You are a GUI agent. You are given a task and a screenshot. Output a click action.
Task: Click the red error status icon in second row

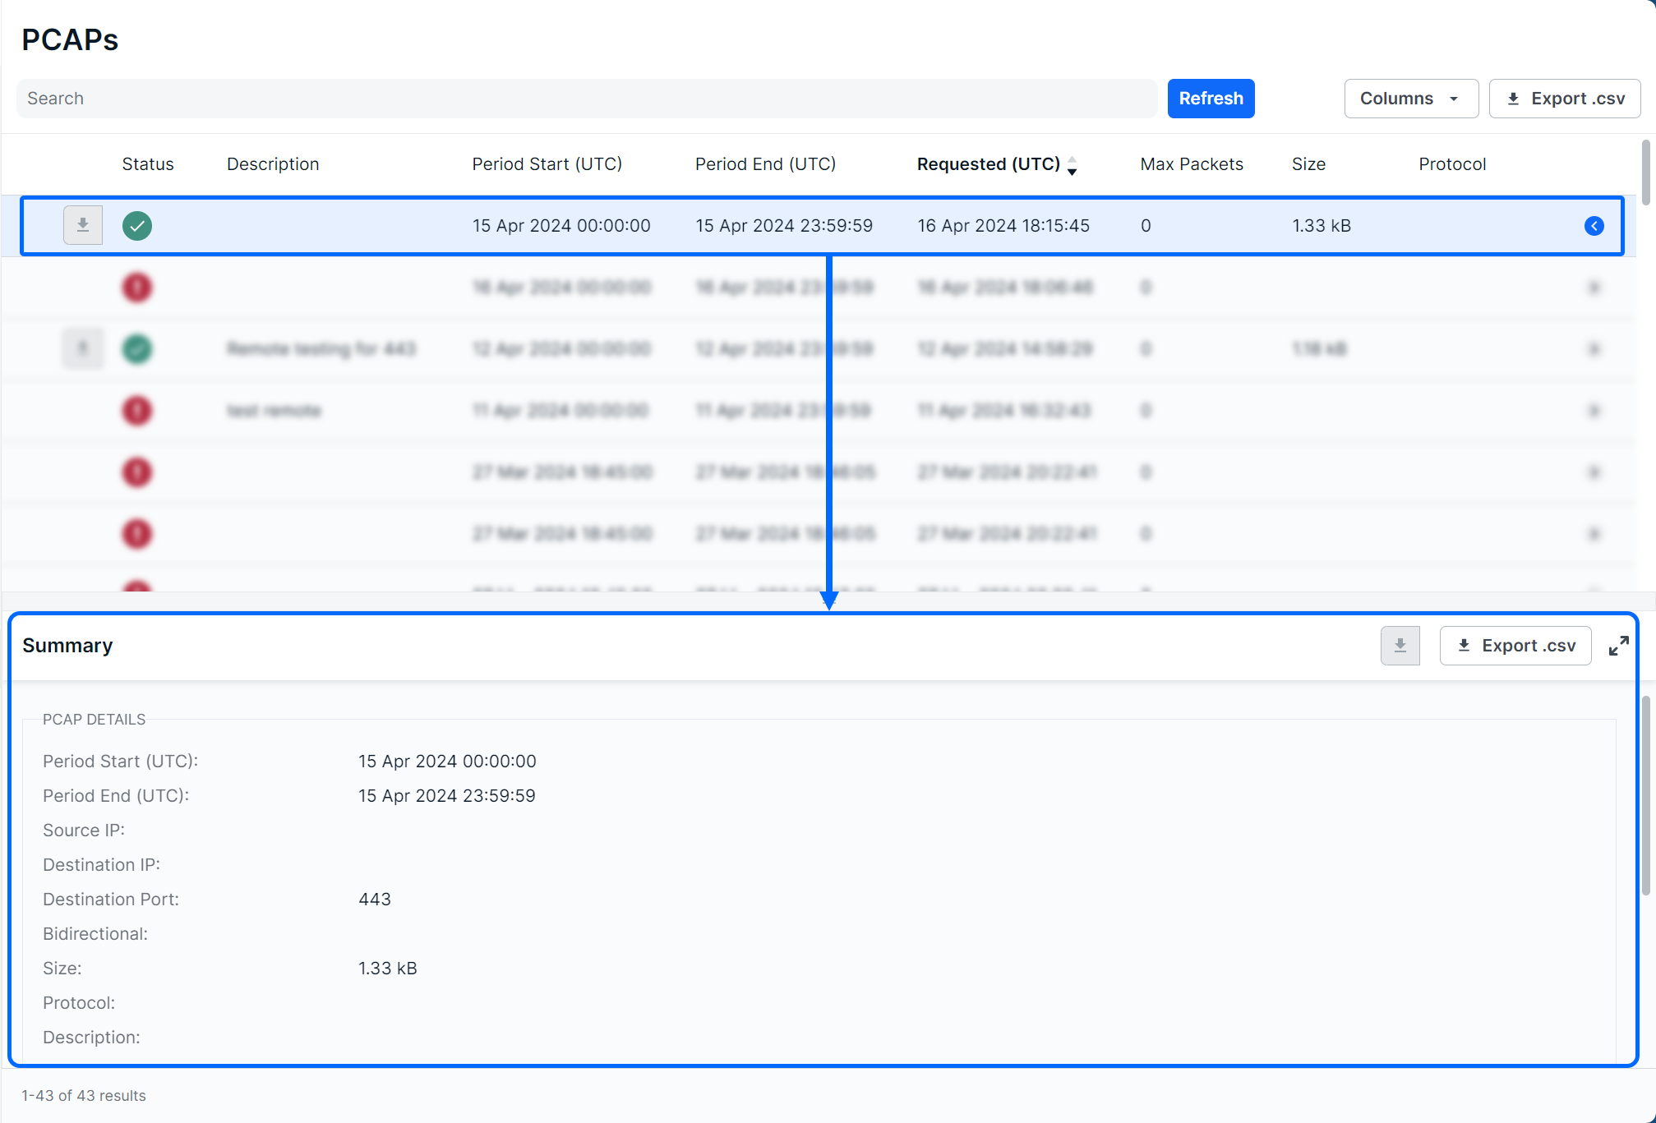(137, 288)
